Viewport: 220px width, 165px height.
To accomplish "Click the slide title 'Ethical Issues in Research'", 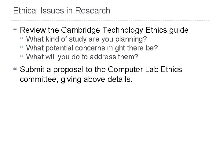I will (x=61, y=11).
